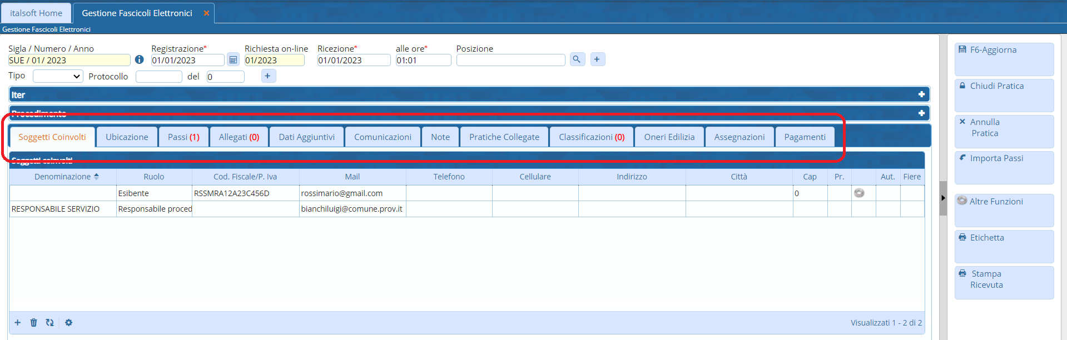Viewport: 1067px width, 340px height.
Task: Click the magnifier search icon next to Posizione
Action: [x=577, y=59]
